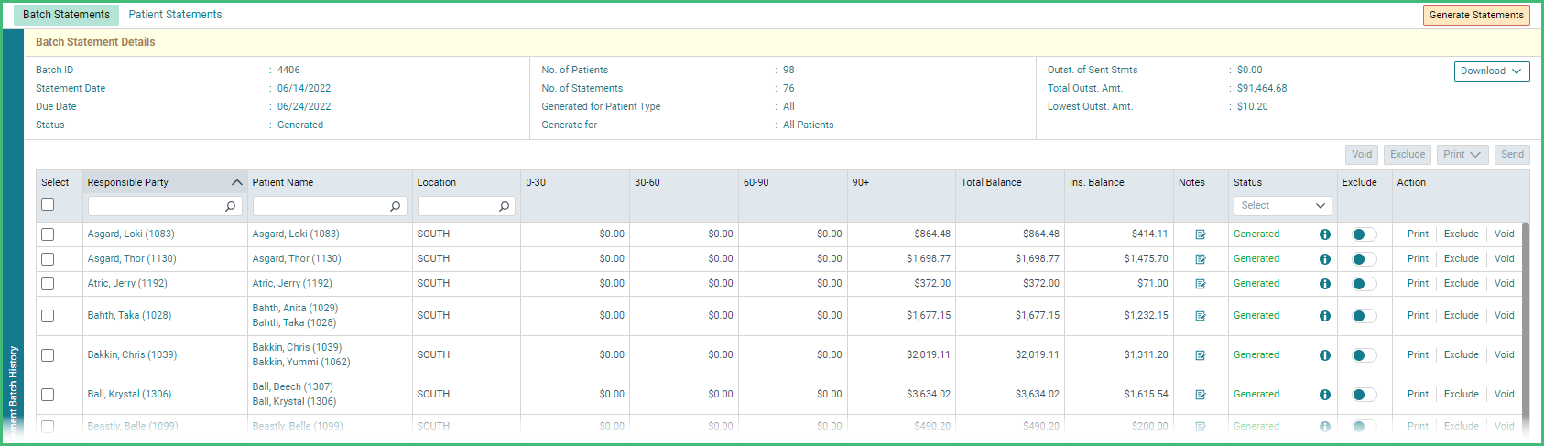Open notes icon for Asgard, Thor row

1200,259
